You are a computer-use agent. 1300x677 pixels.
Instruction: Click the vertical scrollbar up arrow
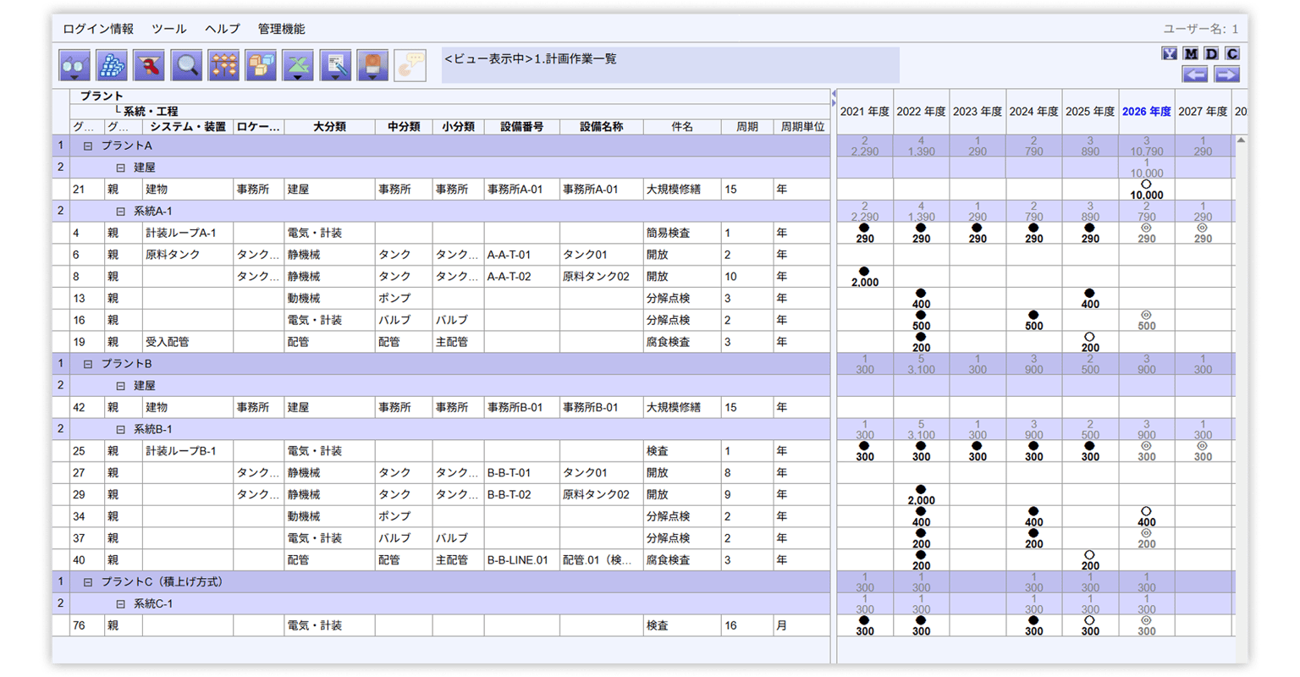tap(1241, 140)
